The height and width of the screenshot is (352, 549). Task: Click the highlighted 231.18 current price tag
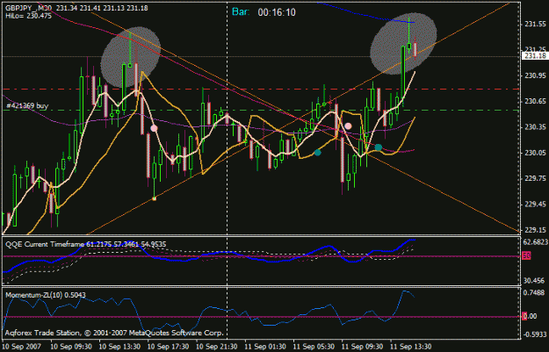click(x=535, y=56)
